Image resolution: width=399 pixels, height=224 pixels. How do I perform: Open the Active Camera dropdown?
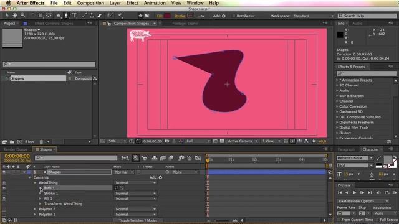[243, 141]
